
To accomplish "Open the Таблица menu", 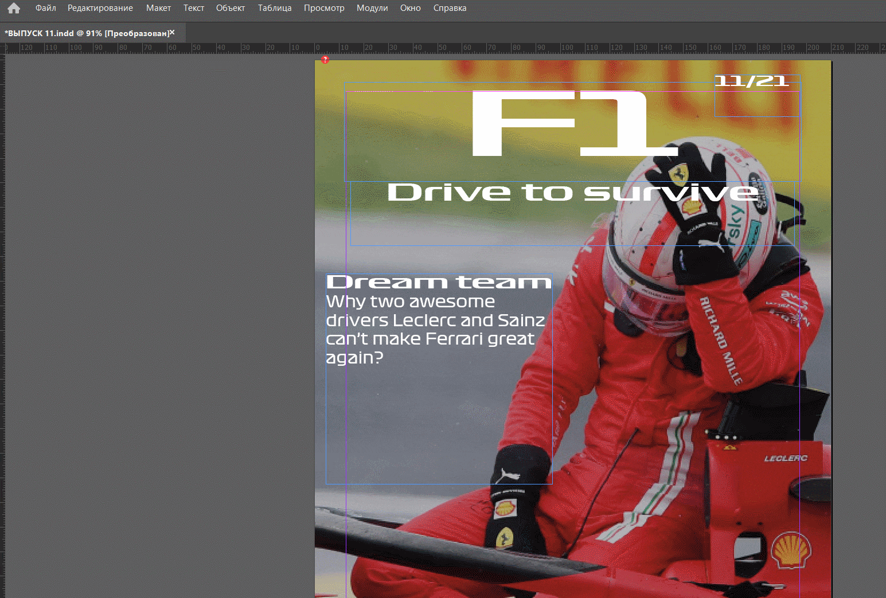I will click(275, 8).
